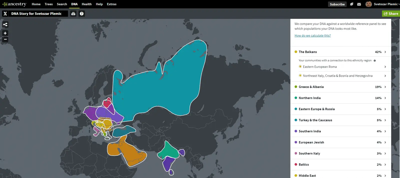
Task: Open 'How do we calculate this?' link
Action: click(x=312, y=36)
